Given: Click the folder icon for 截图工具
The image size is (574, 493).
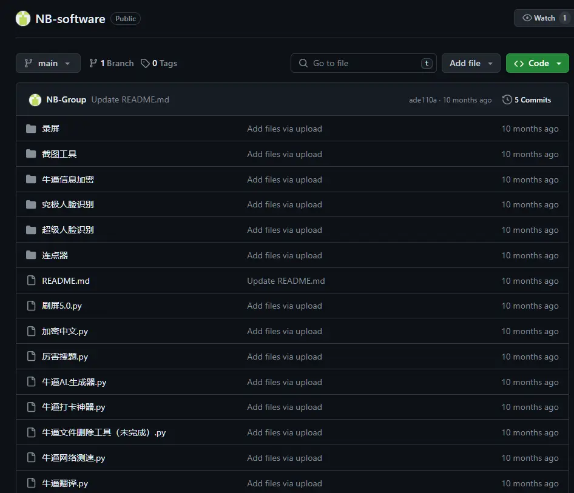Looking at the screenshot, I should click(31, 154).
